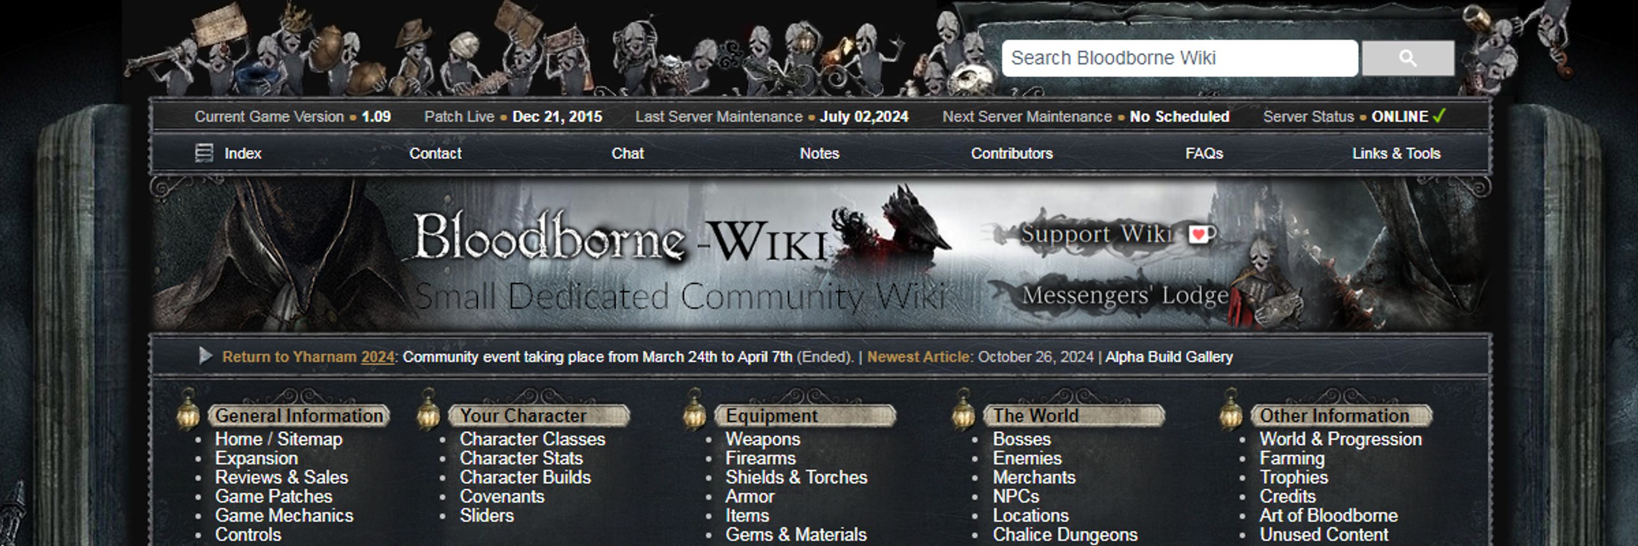1638x546 pixels.
Task: Click the green Server Status checkmark
Action: click(x=1440, y=116)
